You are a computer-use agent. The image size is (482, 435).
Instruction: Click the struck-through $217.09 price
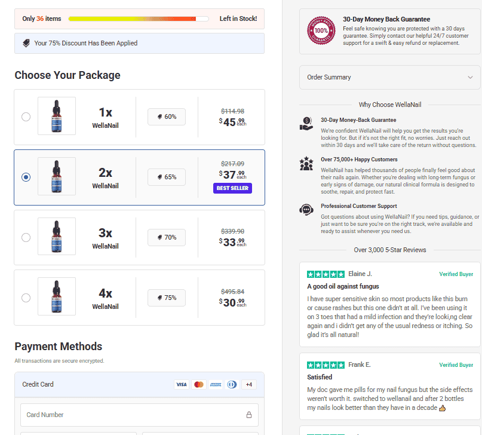pos(232,164)
